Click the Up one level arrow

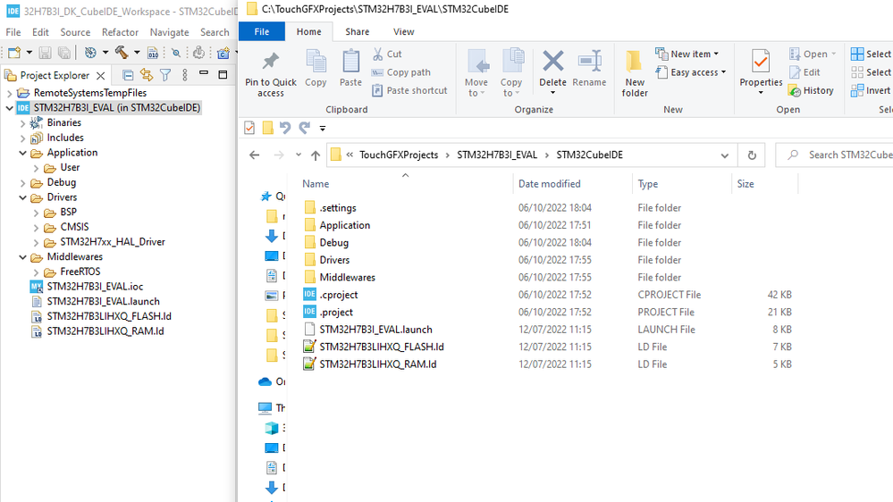[x=316, y=155]
